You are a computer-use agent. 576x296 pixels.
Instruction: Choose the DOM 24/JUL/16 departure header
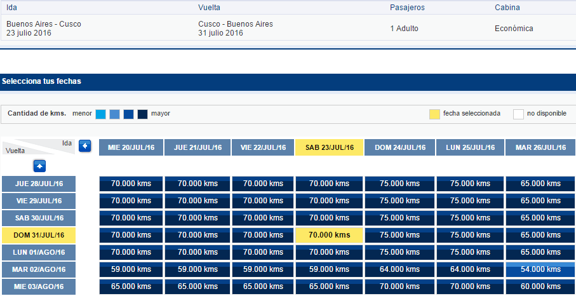400,147
